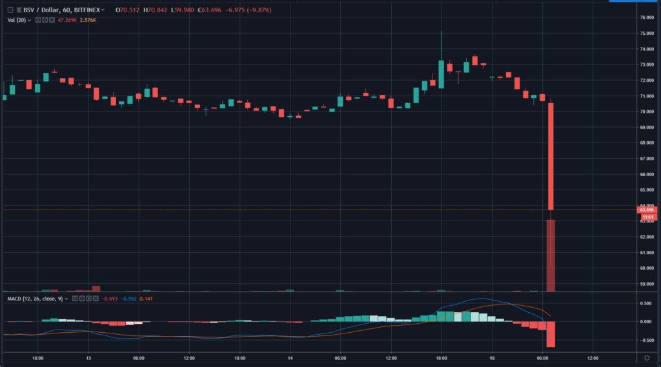The image size is (661, 367).
Task: Click the 76.000 price scale label
Action: point(646,17)
